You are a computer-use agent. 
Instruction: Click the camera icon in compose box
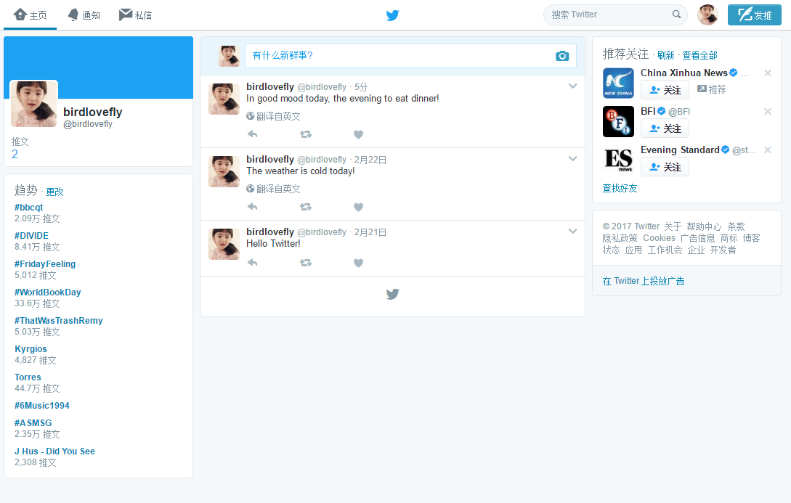[562, 56]
